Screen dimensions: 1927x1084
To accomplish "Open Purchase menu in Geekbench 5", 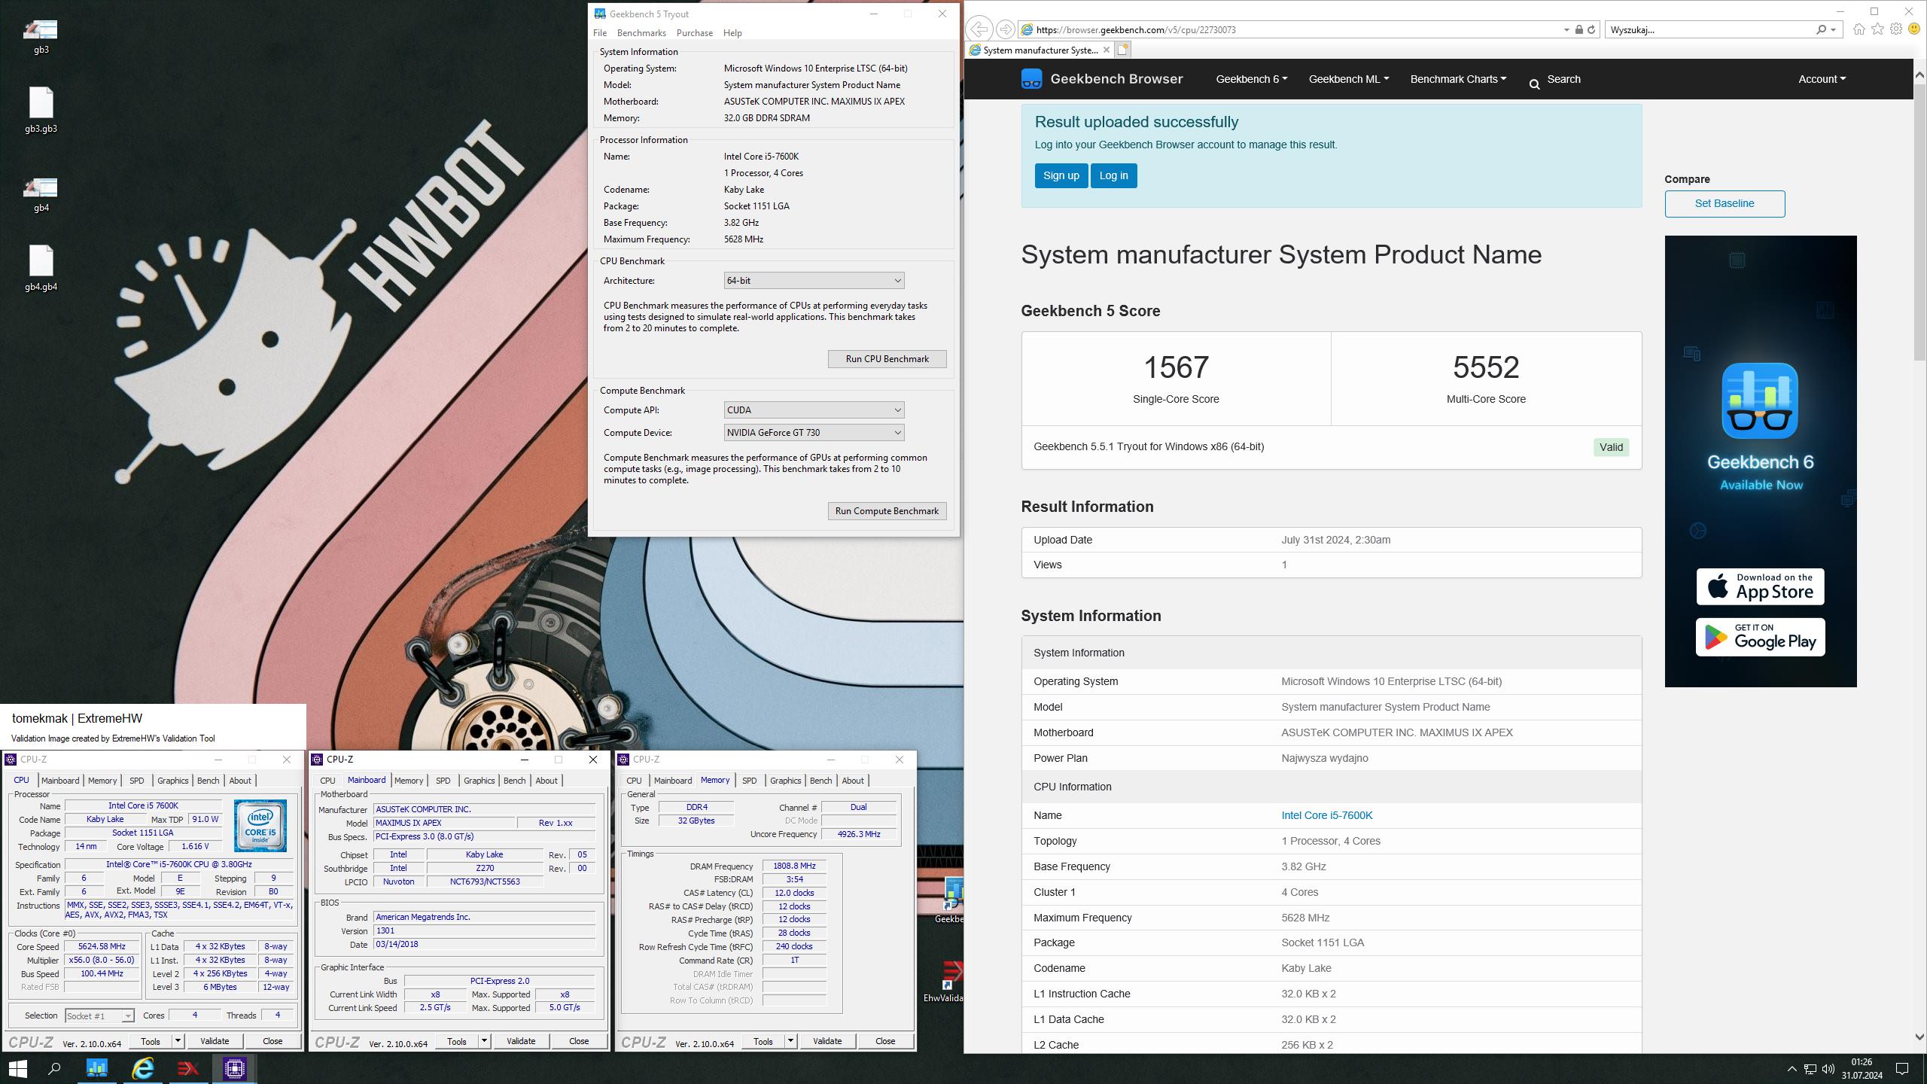I will coord(694,33).
